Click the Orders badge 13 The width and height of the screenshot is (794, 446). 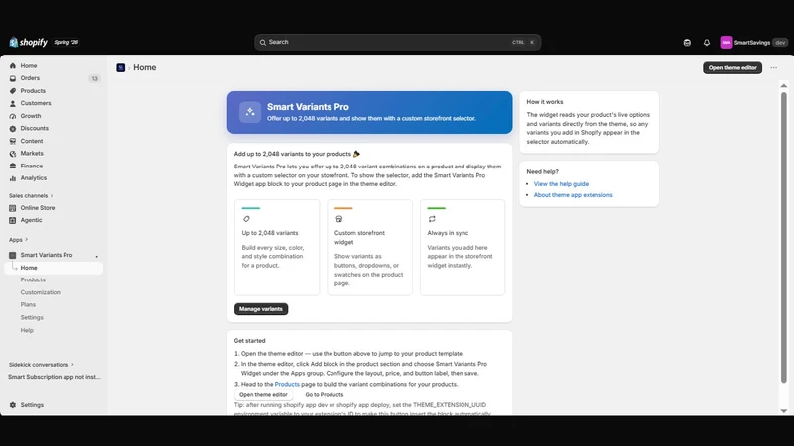pos(94,78)
